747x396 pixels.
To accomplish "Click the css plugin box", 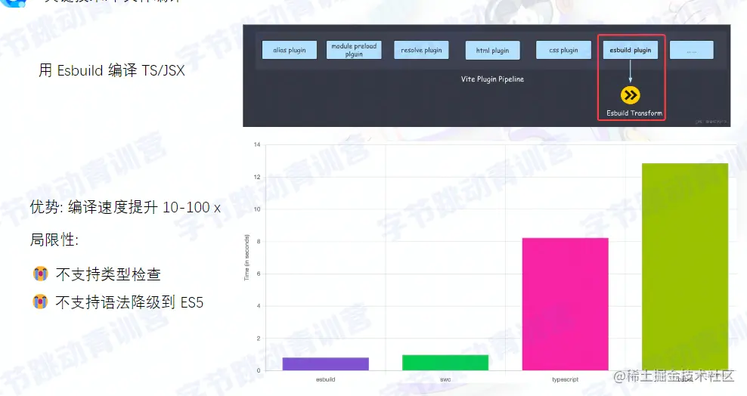I will tap(563, 50).
